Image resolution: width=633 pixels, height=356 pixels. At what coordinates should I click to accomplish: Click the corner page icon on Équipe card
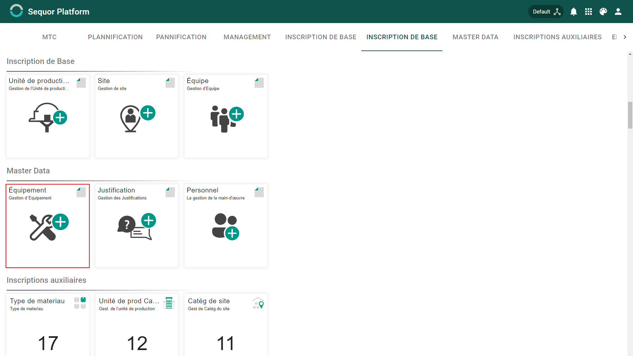(259, 83)
